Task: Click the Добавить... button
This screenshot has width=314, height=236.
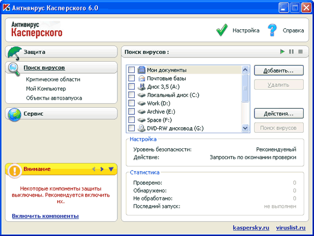Action: pos(279,70)
